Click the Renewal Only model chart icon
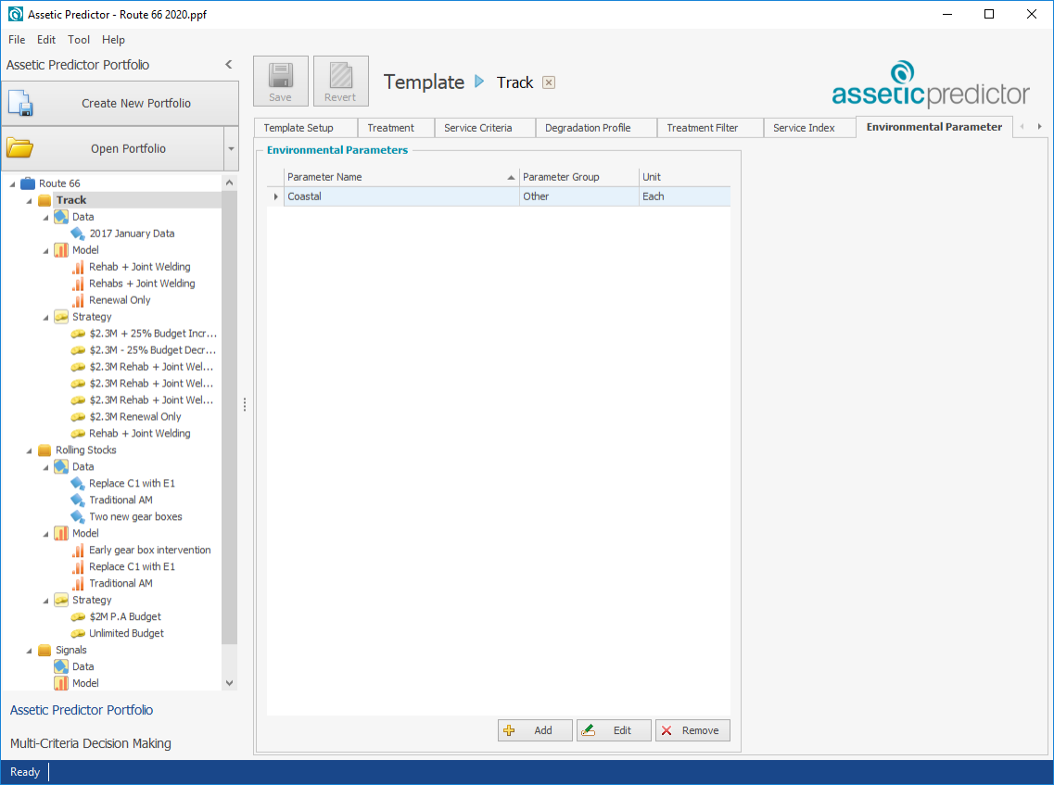1054x785 pixels. (x=78, y=300)
